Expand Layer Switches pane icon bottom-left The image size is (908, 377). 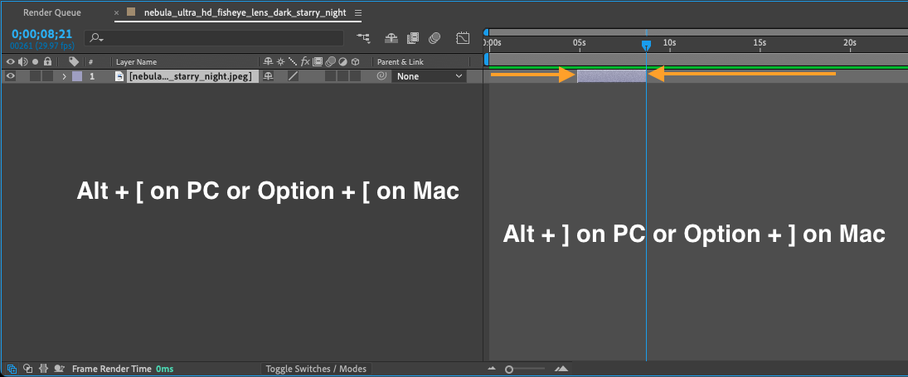coord(12,369)
